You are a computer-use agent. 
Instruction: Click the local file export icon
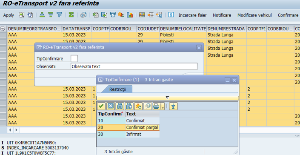click(104, 15)
